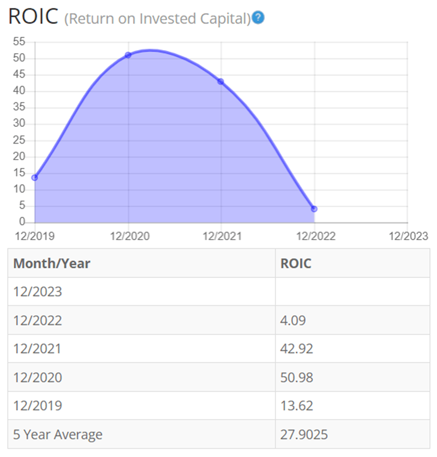
Task: Select the 12/2022 data point on chart
Action: pyautogui.click(x=314, y=209)
